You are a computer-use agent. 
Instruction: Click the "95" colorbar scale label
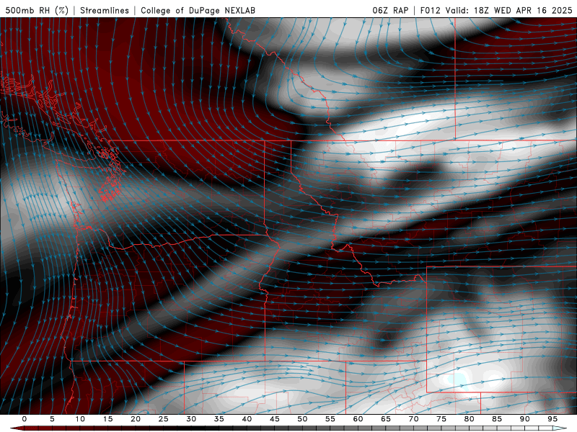pos(552,419)
